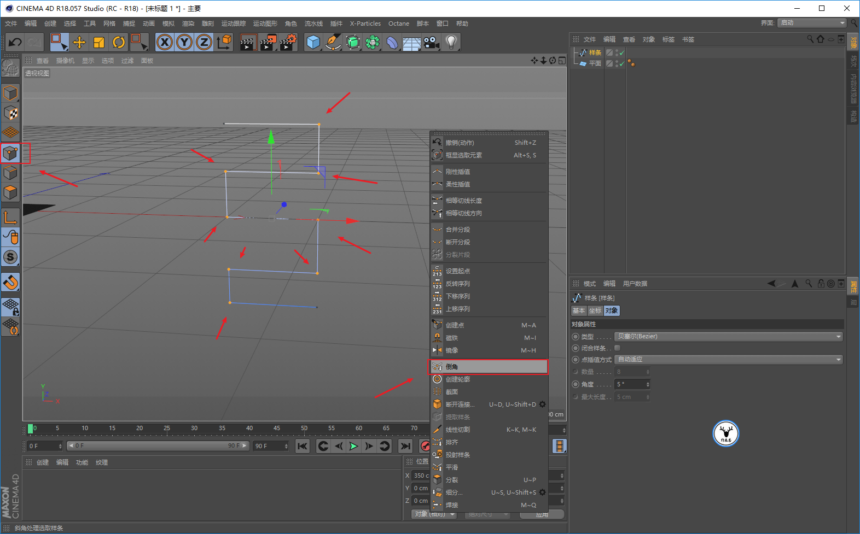Open the 摄像机 viewport menu

pyautogui.click(x=65, y=61)
